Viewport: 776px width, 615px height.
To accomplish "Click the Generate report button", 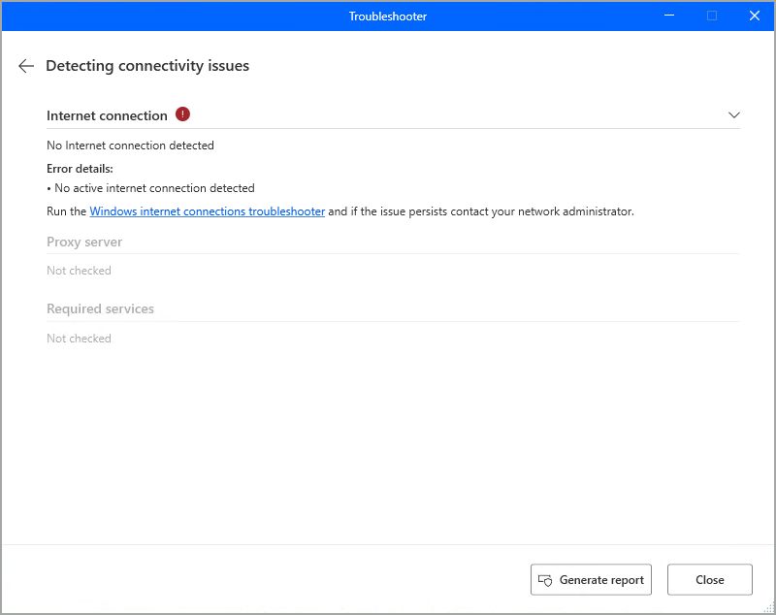I will (x=591, y=579).
